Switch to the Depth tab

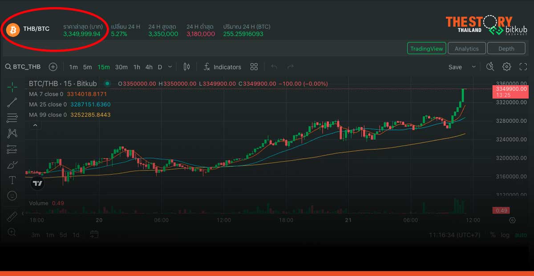(506, 48)
